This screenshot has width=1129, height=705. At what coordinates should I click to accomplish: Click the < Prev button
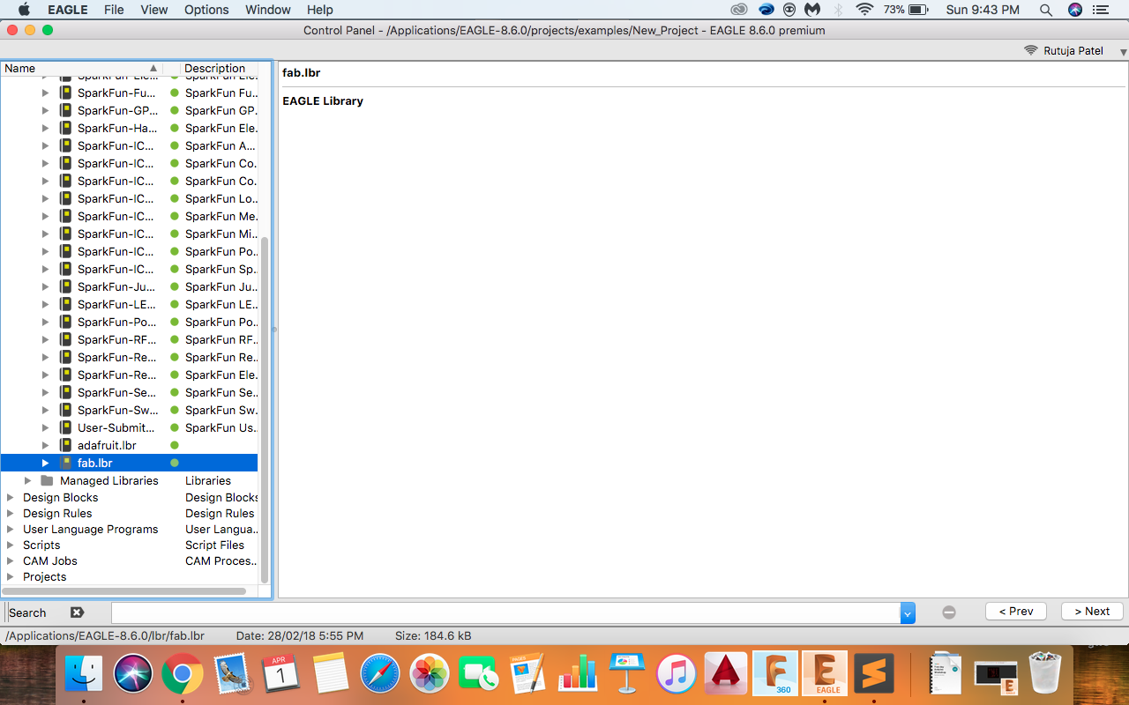pyautogui.click(x=1016, y=611)
